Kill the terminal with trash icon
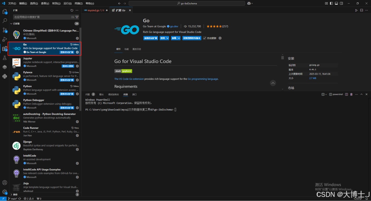 [351, 94]
